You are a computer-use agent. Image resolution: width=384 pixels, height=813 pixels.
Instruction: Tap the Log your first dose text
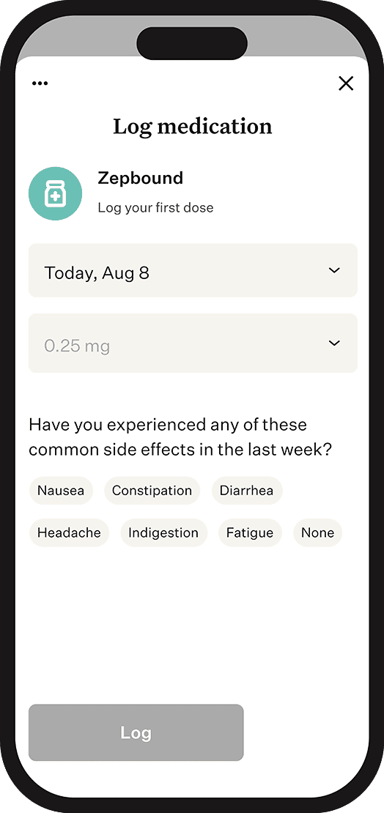point(155,208)
